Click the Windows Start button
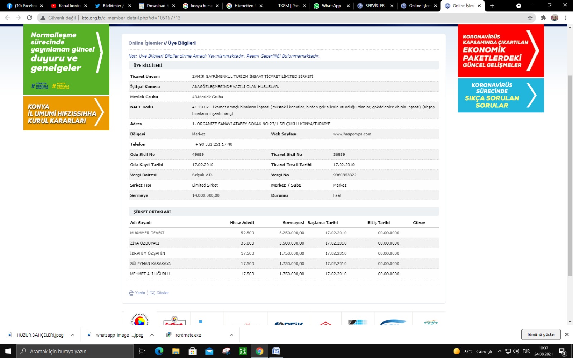The width and height of the screenshot is (573, 358). point(8,351)
